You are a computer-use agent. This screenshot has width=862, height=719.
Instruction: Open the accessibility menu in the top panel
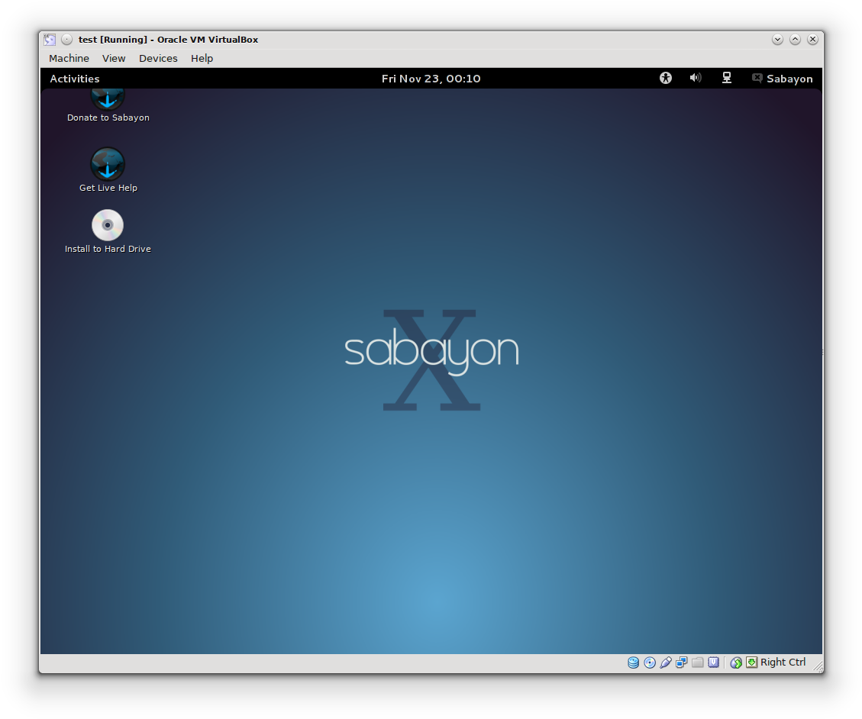pos(666,78)
